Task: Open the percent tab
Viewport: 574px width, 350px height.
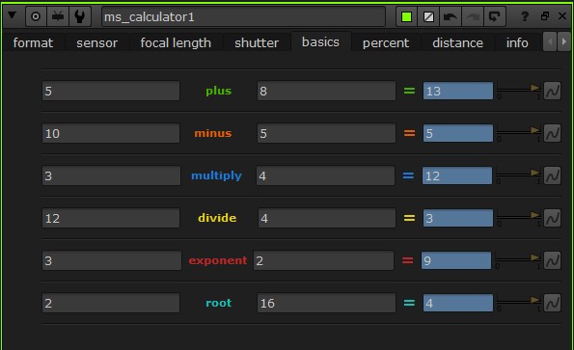Action: 386,42
